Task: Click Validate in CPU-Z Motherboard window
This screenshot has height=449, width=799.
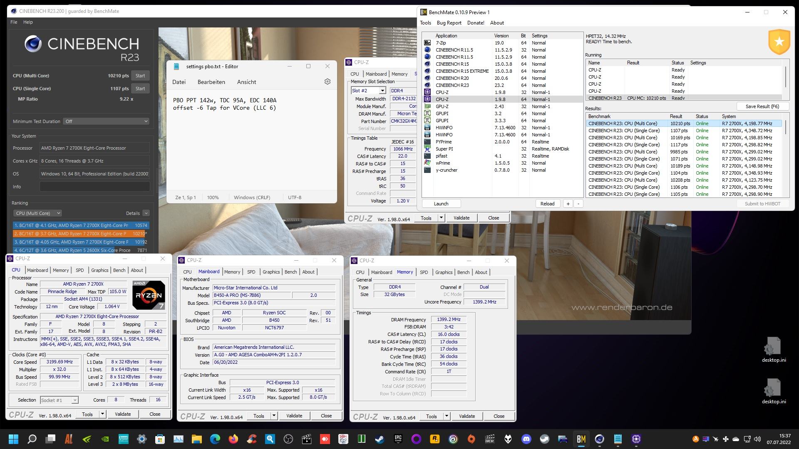Action: point(294,416)
